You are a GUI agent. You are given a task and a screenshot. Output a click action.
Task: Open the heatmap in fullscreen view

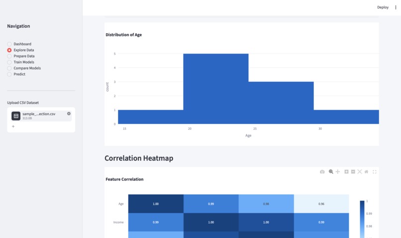tap(375, 172)
